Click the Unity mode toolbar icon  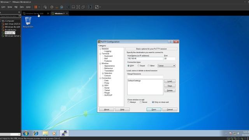click(83, 7)
